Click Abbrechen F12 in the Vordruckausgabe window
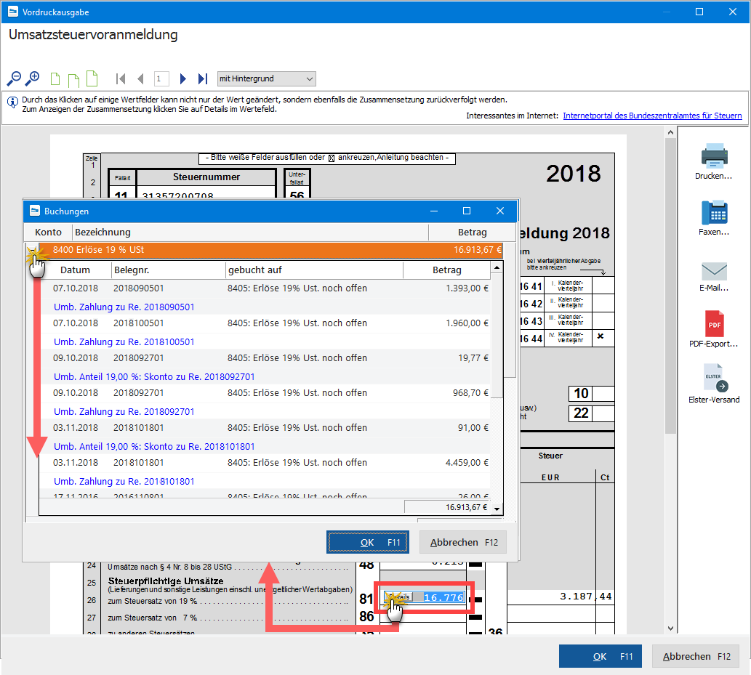751x675 pixels. tap(696, 656)
